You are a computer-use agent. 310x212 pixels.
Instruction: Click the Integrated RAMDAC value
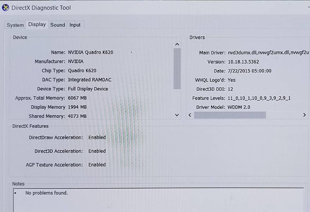pos(90,80)
